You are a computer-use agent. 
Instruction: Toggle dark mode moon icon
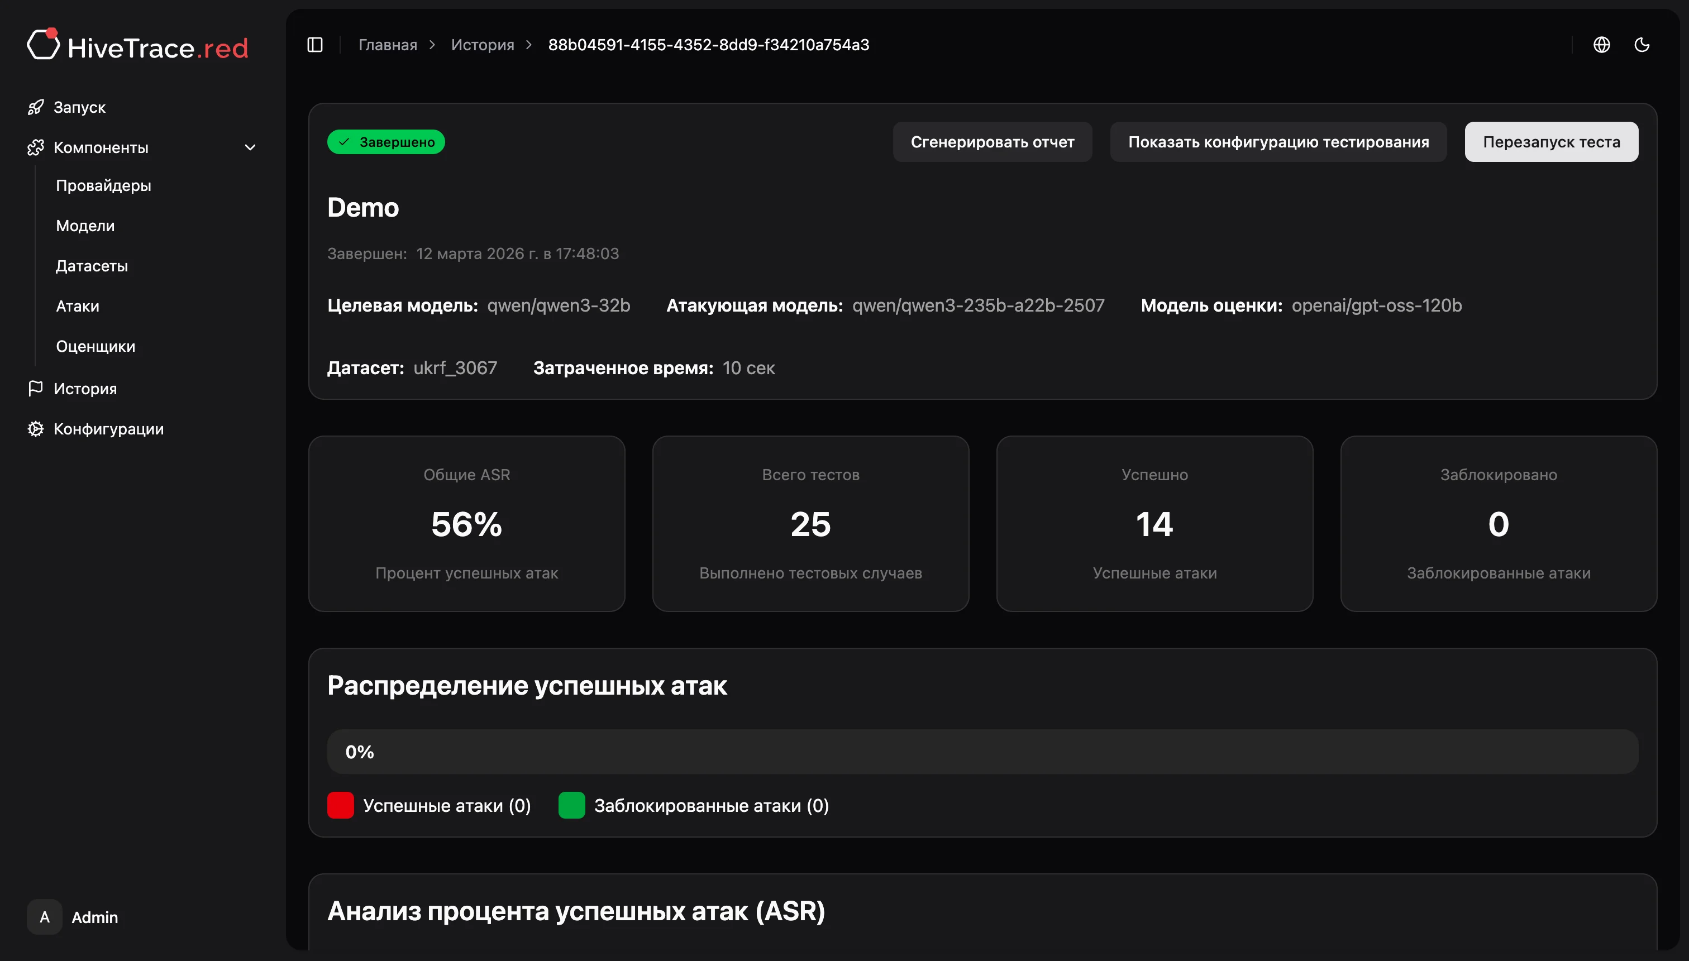coord(1642,45)
